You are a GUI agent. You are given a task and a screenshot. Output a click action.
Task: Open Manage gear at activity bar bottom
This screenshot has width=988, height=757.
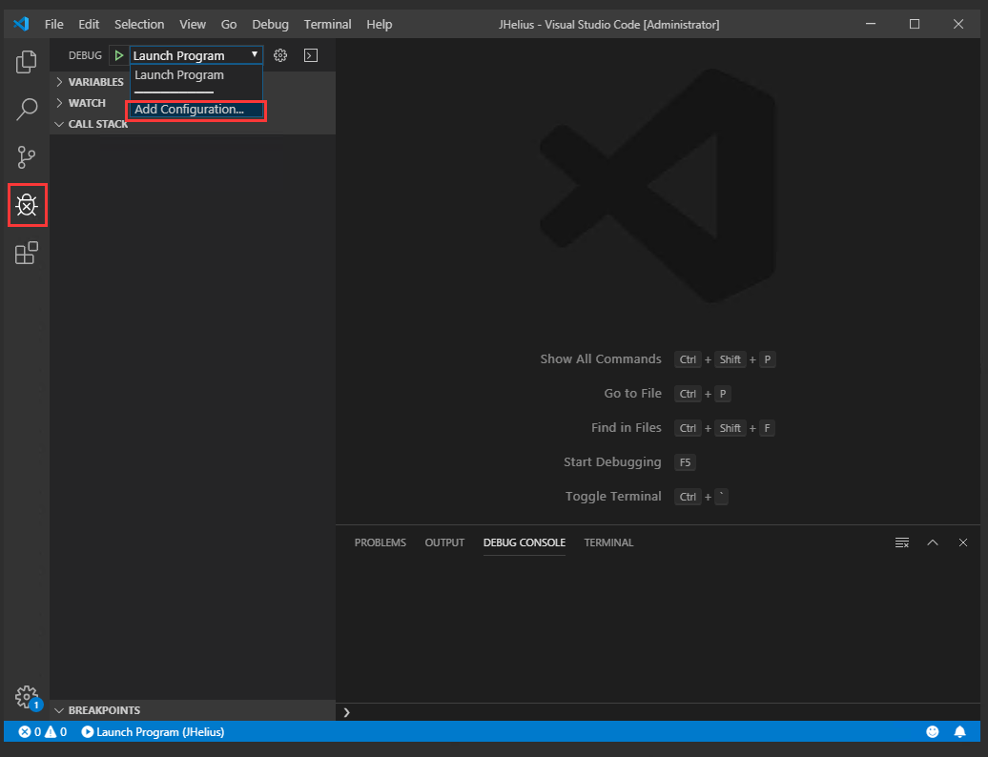(27, 697)
